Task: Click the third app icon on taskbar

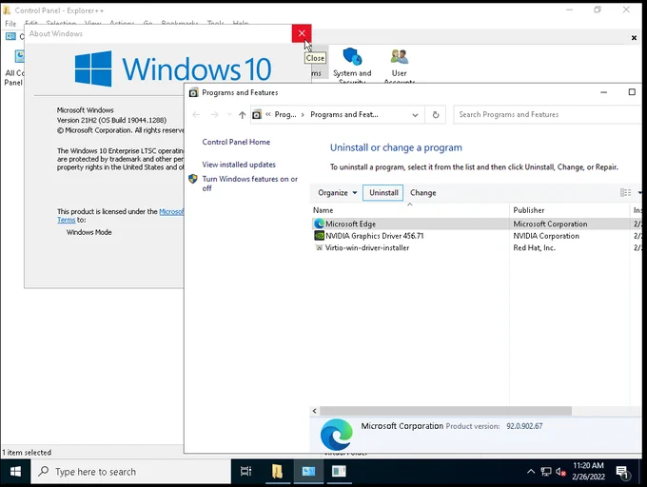Action: 339,472
